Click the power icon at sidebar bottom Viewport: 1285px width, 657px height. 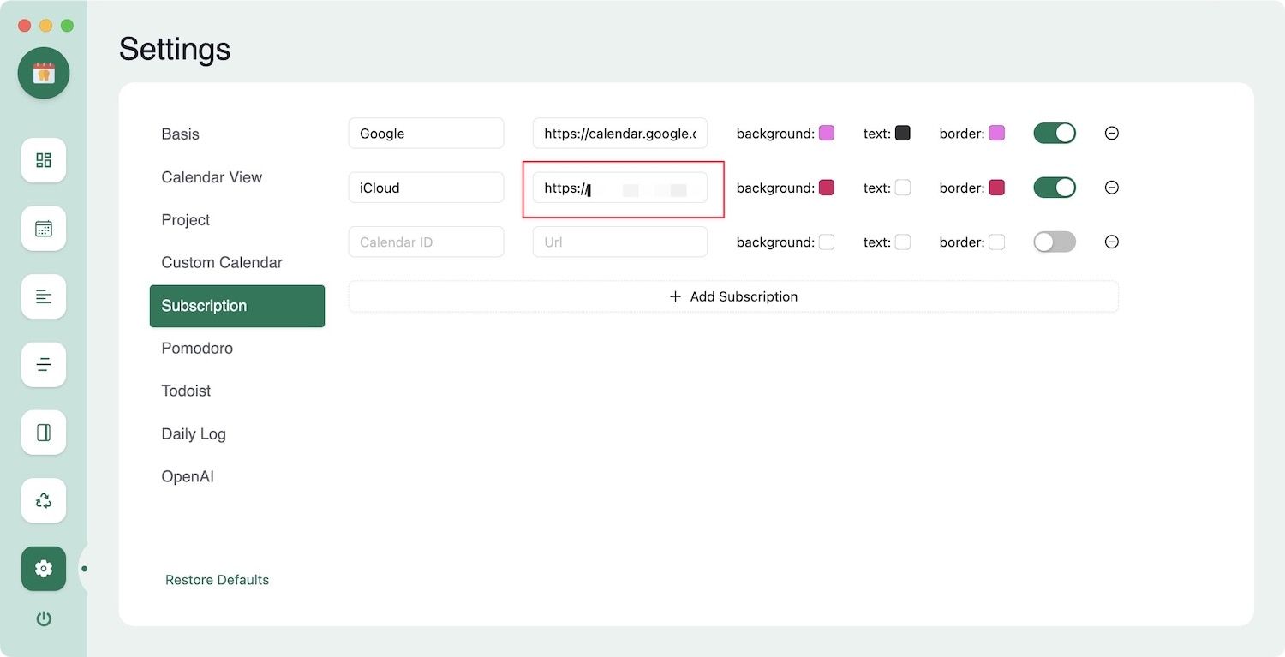point(44,618)
